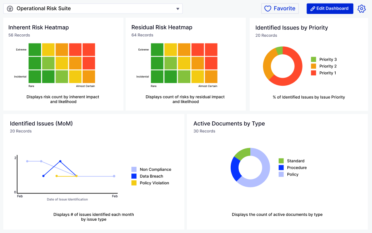Open dashboard settings via the gear icon
Screen dimensions: 372x233
(362, 8)
